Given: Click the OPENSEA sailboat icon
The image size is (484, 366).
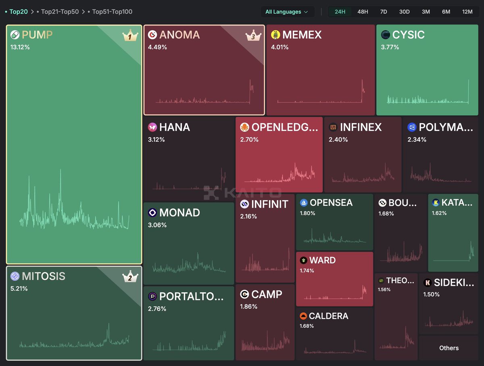Looking at the screenshot, I should [304, 203].
